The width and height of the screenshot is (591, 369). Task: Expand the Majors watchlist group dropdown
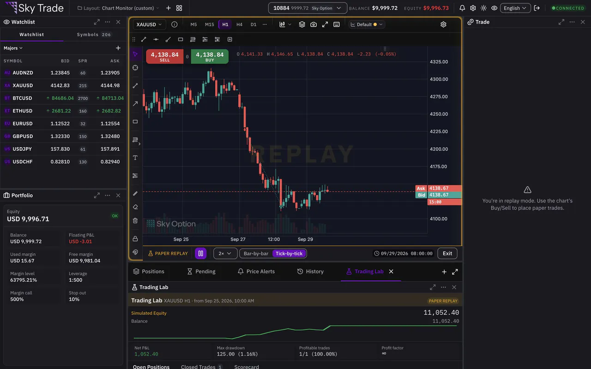[x=13, y=48]
